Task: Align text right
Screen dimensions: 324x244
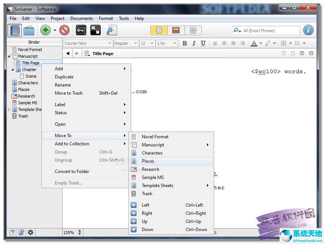Action: [x=243, y=43]
